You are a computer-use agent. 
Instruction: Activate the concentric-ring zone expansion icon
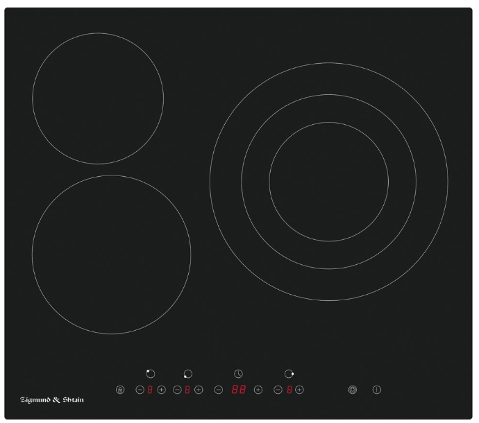click(353, 390)
